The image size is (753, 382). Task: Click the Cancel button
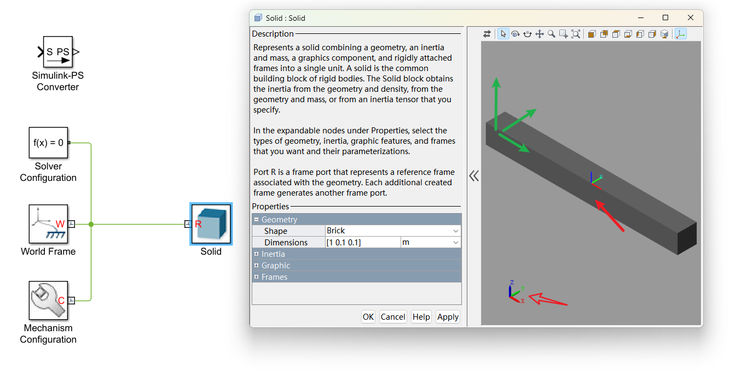[393, 317]
